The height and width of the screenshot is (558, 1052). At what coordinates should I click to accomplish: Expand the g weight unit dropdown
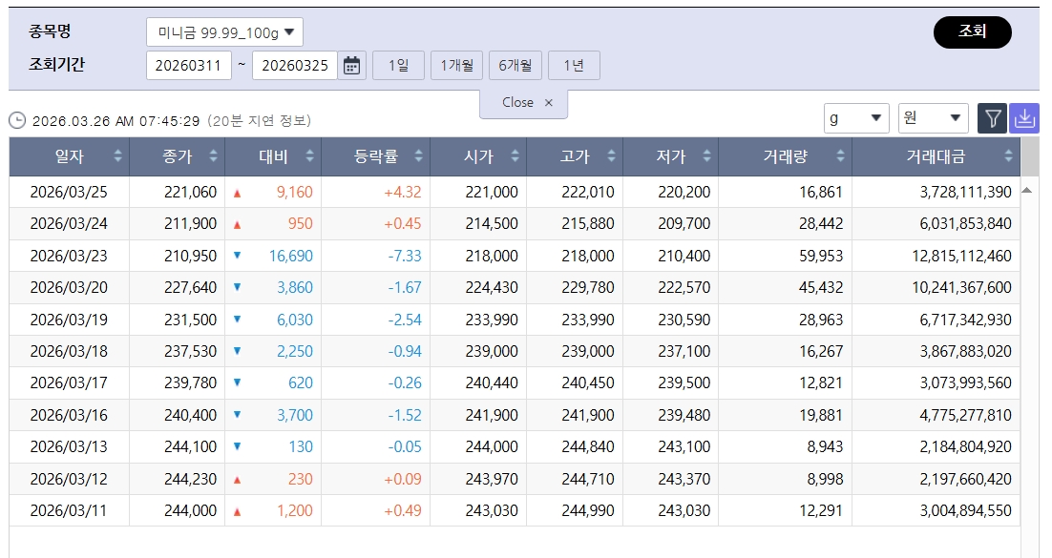856,118
